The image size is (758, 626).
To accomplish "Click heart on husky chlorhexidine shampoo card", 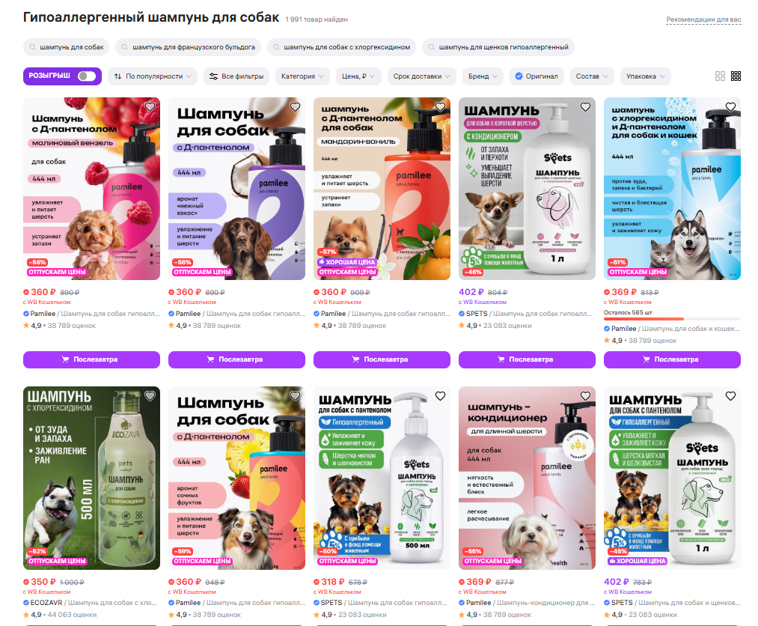I will pos(730,107).
